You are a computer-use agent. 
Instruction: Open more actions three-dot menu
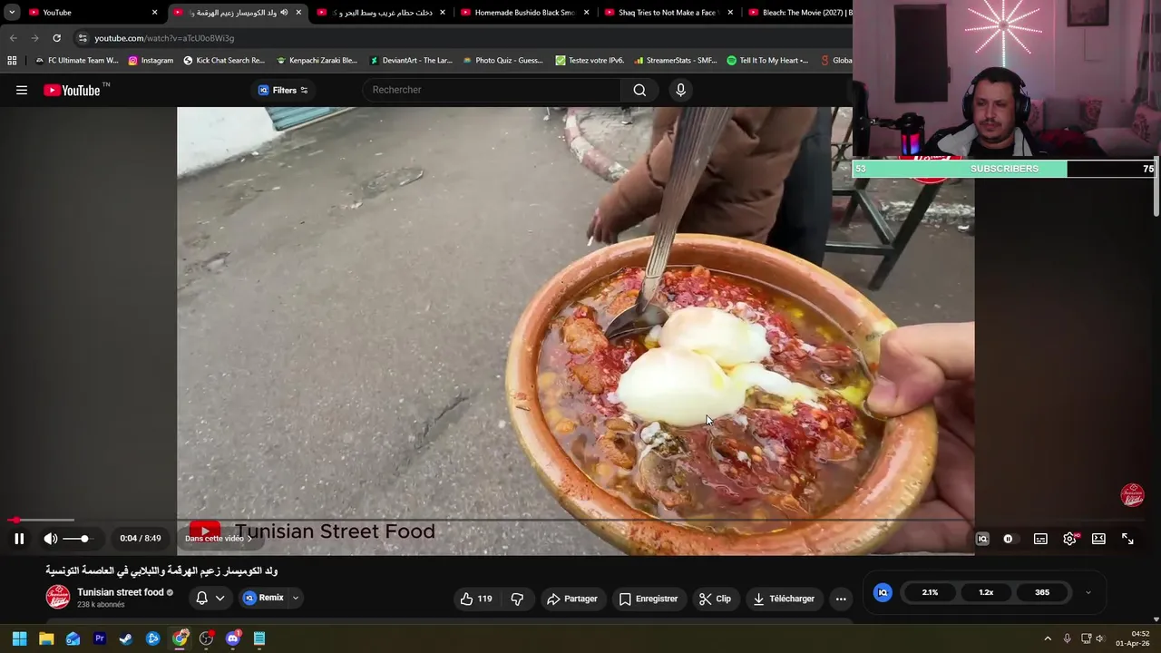click(841, 599)
